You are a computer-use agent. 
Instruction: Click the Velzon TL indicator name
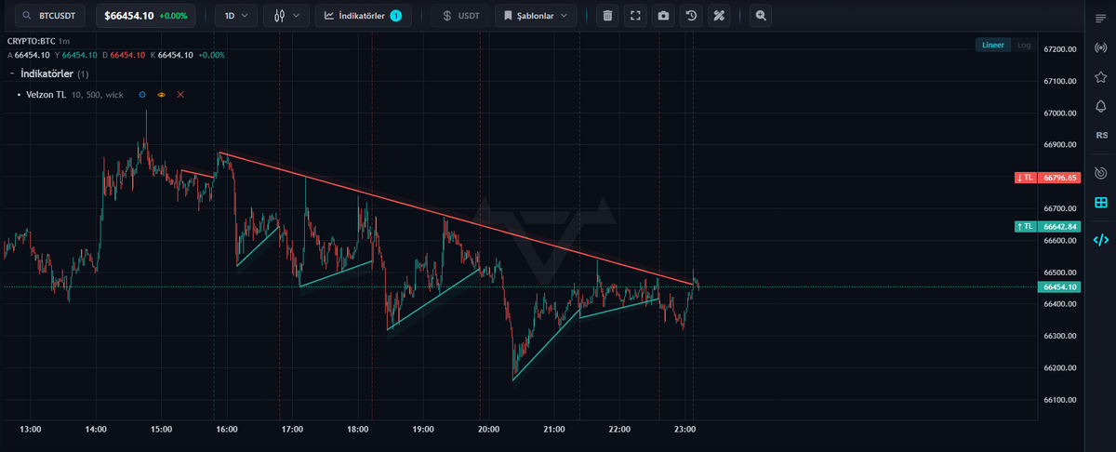click(x=46, y=95)
